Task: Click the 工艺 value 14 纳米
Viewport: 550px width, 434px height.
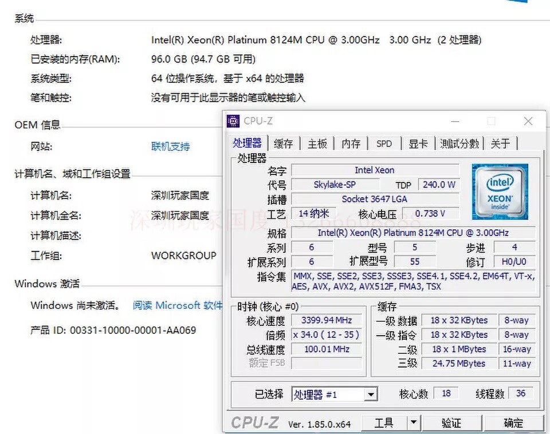Action: (x=313, y=213)
